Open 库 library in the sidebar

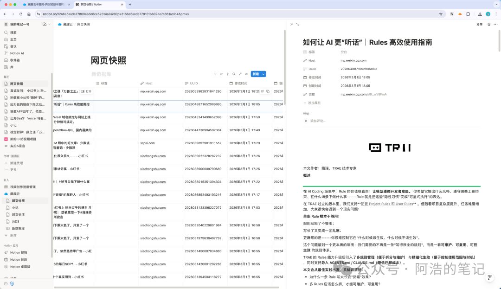click(12, 67)
